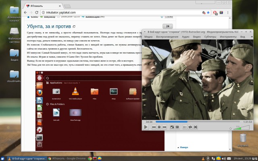The width and height of the screenshot is (258, 161).
Task: Seek on the VLC playback progress bar
Action: click(x=198, y=122)
